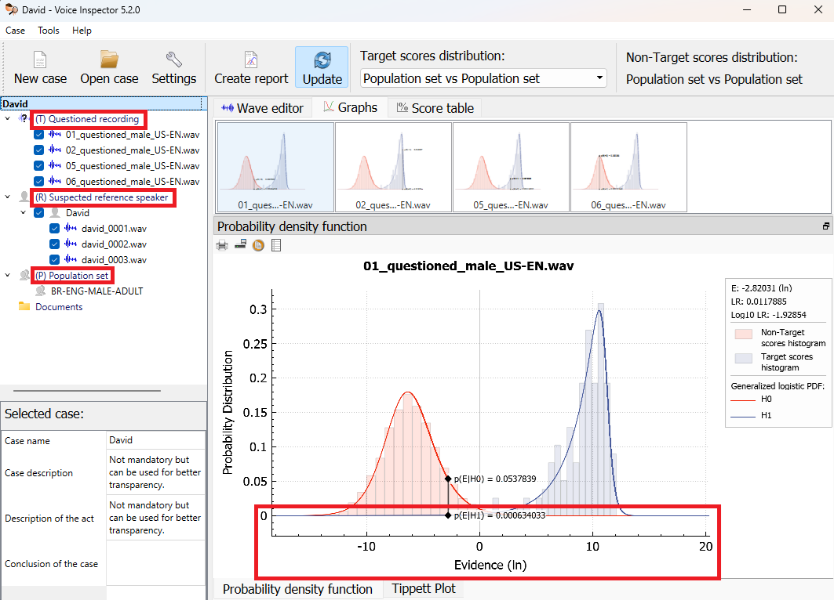Click the Voice Inspector app icon in title bar
The height and width of the screenshot is (600, 834).
[x=11, y=9]
